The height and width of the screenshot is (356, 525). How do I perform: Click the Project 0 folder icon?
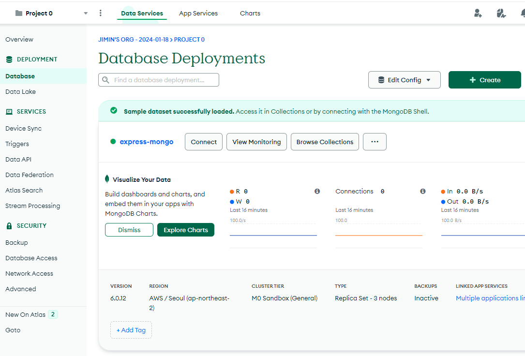[19, 13]
